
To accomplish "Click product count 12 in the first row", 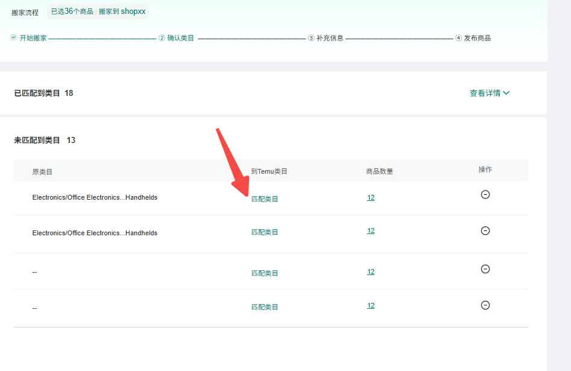I will (371, 197).
